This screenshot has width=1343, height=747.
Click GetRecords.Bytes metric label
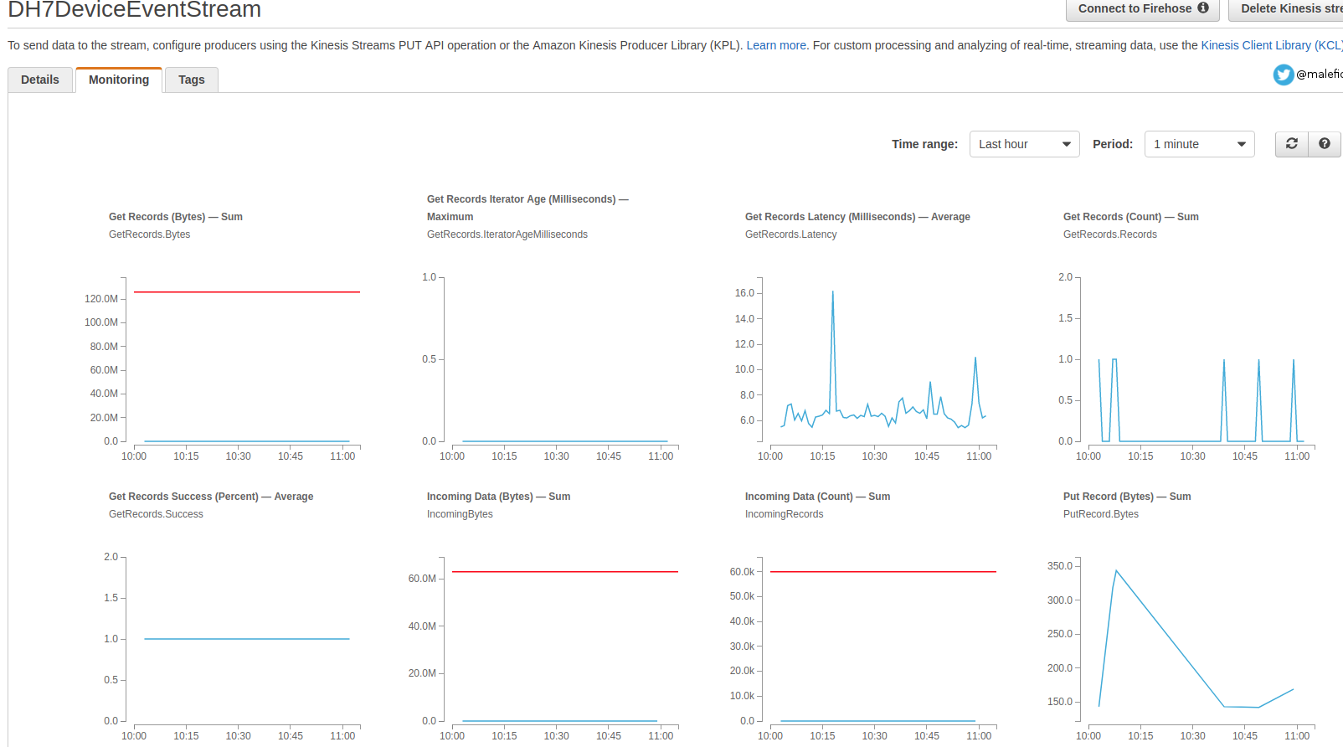[x=149, y=234]
